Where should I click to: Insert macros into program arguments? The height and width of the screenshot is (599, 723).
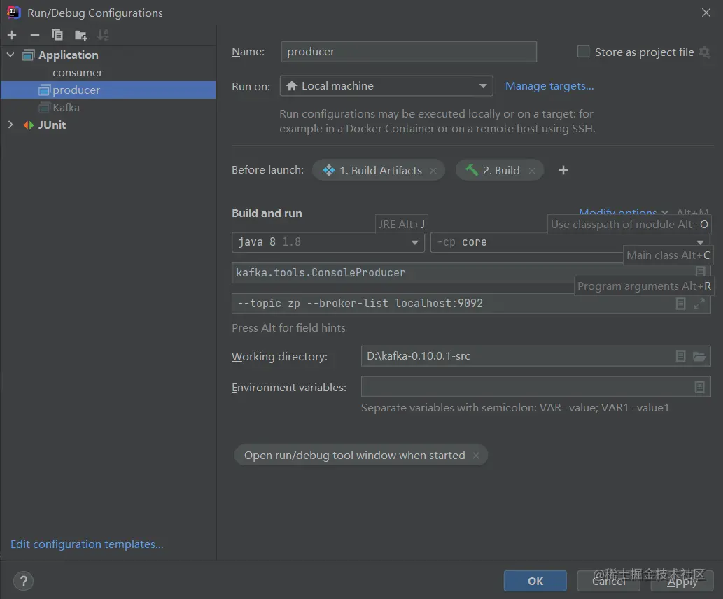click(680, 304)
